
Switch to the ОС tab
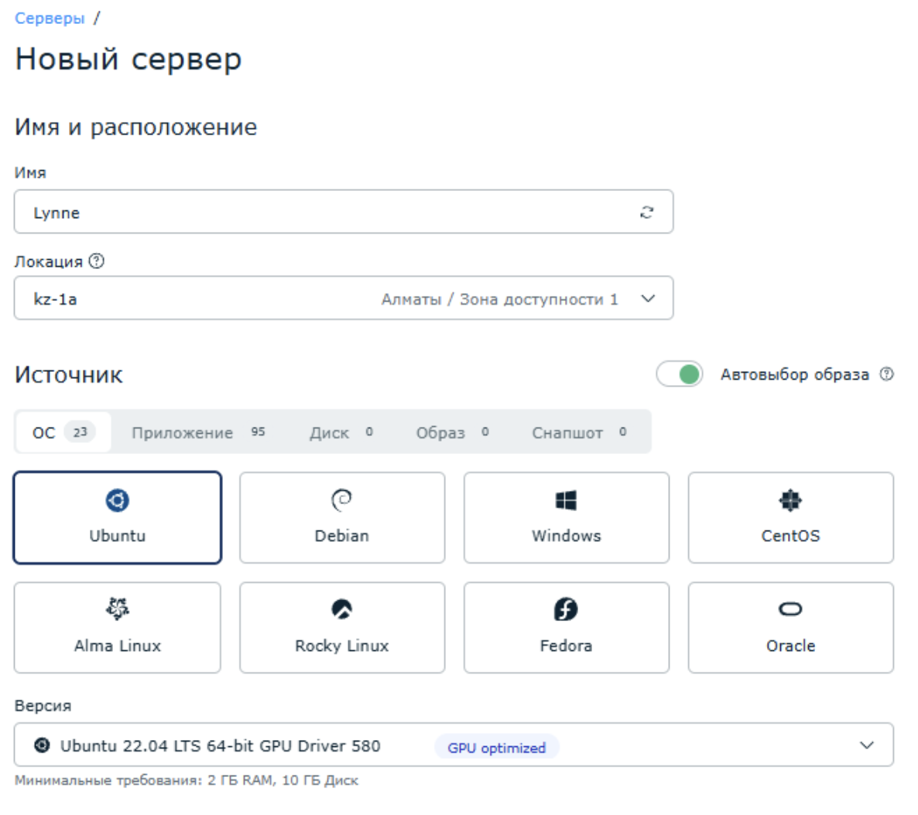[x=63, y=432]
